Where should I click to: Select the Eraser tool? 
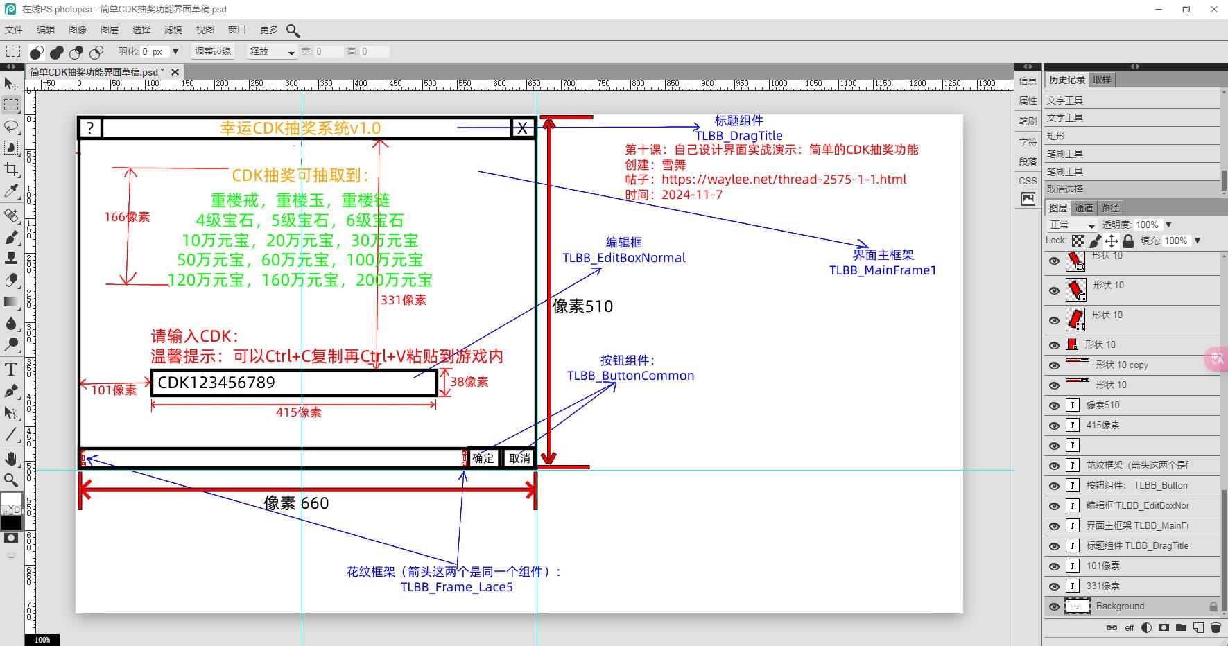11,280
